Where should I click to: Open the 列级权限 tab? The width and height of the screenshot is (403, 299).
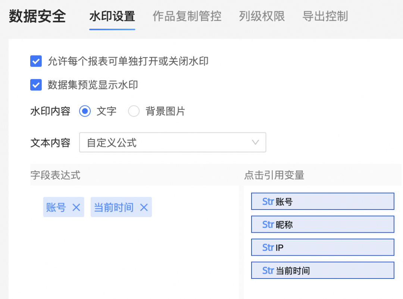coord(262,16)
